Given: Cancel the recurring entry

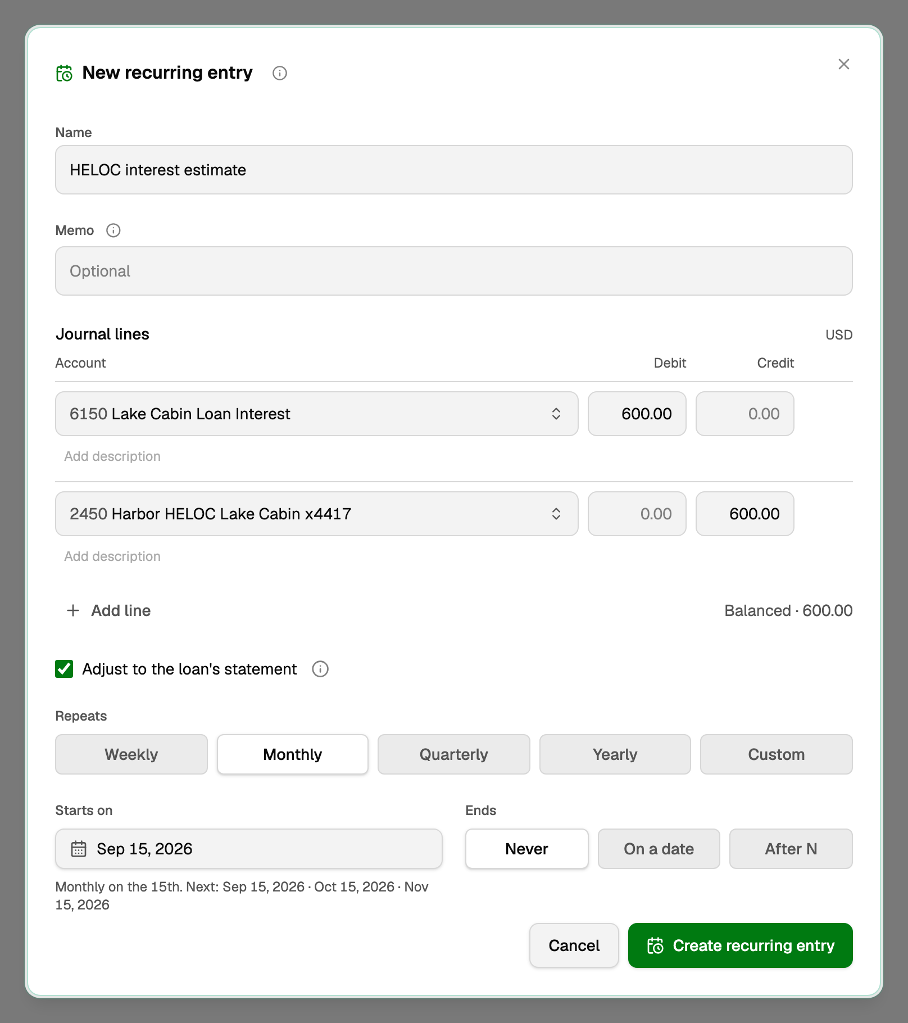Looking at the screenshot, I should [x=574, y=945].
